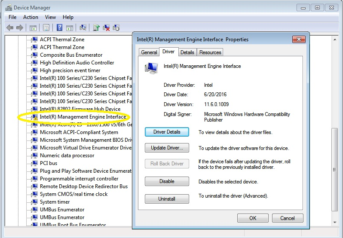Click the Driver Version: label
This screenshot has height=238, width=343.
[x=178, y=104]
